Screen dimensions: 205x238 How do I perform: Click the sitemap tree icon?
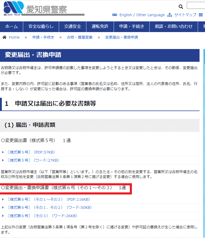[x=170, y=15]
